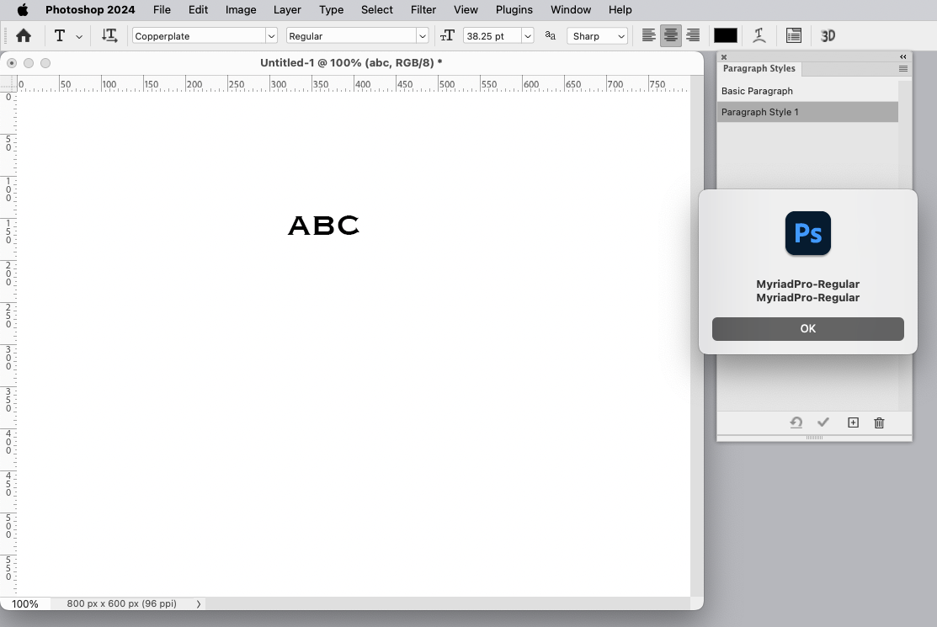Open the Help menu
The height and width of the screenshot is (627, 937).
[x=620, y=9]
